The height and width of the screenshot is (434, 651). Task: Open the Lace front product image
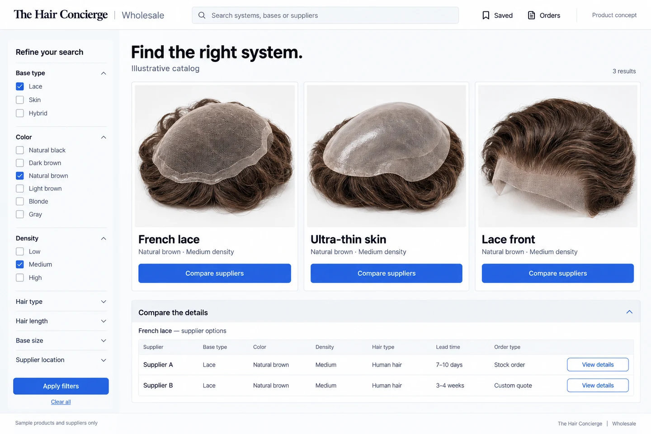[558, 156]
